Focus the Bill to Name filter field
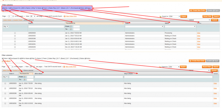The image size is (222, 108). pyautogui.click(x=79, y=77)
